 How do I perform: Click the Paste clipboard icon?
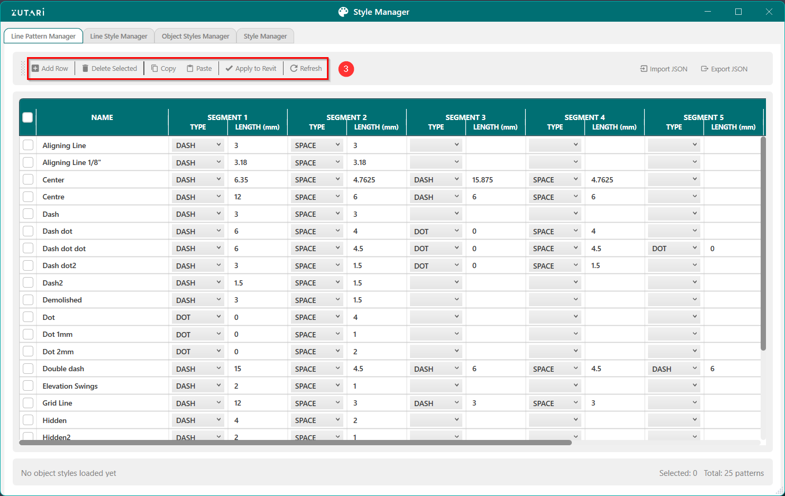coord(190,69)
